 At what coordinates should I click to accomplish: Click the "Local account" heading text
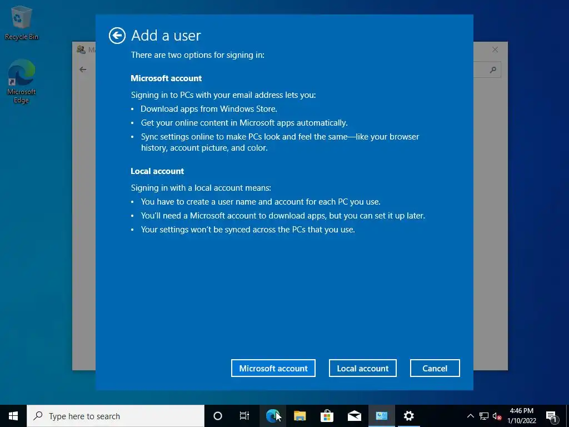(157, 171)
